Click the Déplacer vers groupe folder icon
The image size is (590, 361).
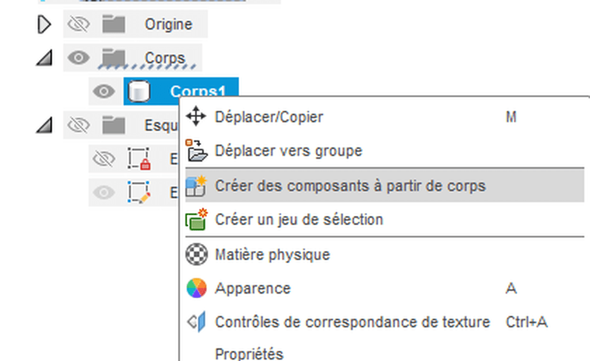coord(196,150)
